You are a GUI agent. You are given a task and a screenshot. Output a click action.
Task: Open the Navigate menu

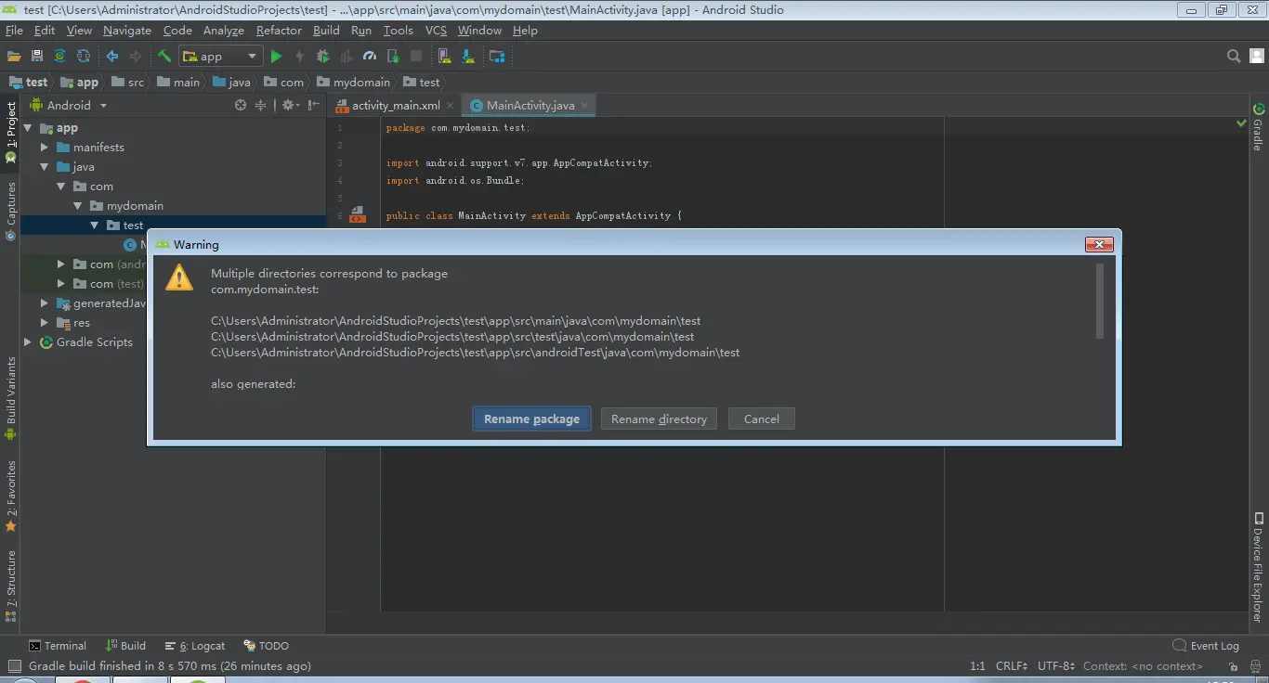[x=127, y=31]
